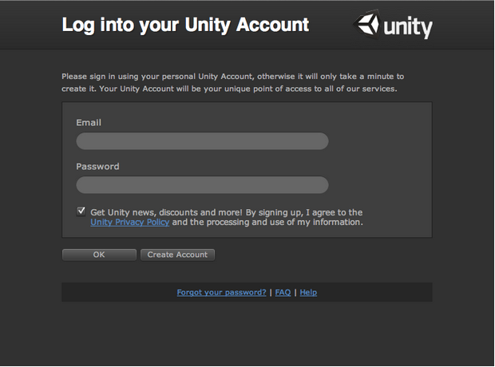Viewport: 495px width, 367px height.
Task: Click the "Please sign in" instruction paragraph
Action: click(232, 83)
